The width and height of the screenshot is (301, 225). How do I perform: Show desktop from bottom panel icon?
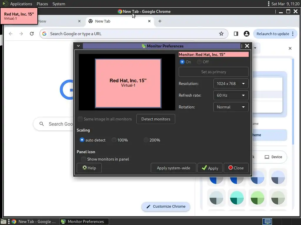point(4,221)
